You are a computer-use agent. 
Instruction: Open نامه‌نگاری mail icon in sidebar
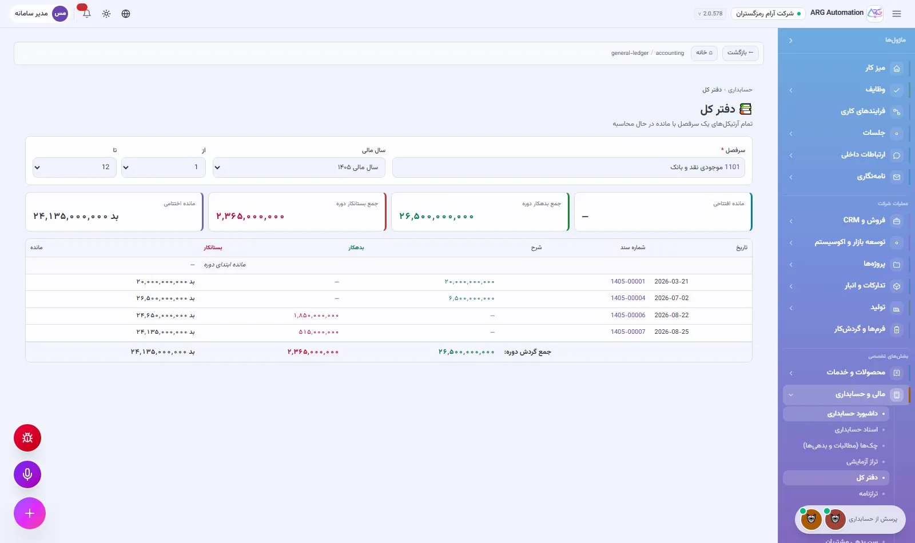tap(896, 177)
